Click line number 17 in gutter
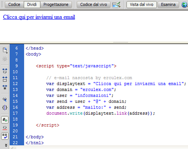188x149 pixels. click(x=15, y=113)
